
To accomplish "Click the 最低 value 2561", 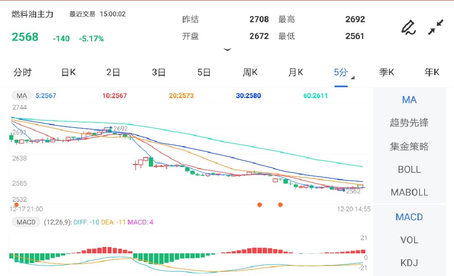I will click(355, 36).
